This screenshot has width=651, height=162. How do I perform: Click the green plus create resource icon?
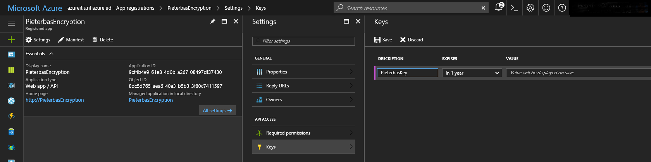[11, 39]
